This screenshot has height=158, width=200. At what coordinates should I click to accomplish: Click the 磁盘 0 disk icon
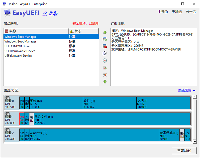[7, 98]
